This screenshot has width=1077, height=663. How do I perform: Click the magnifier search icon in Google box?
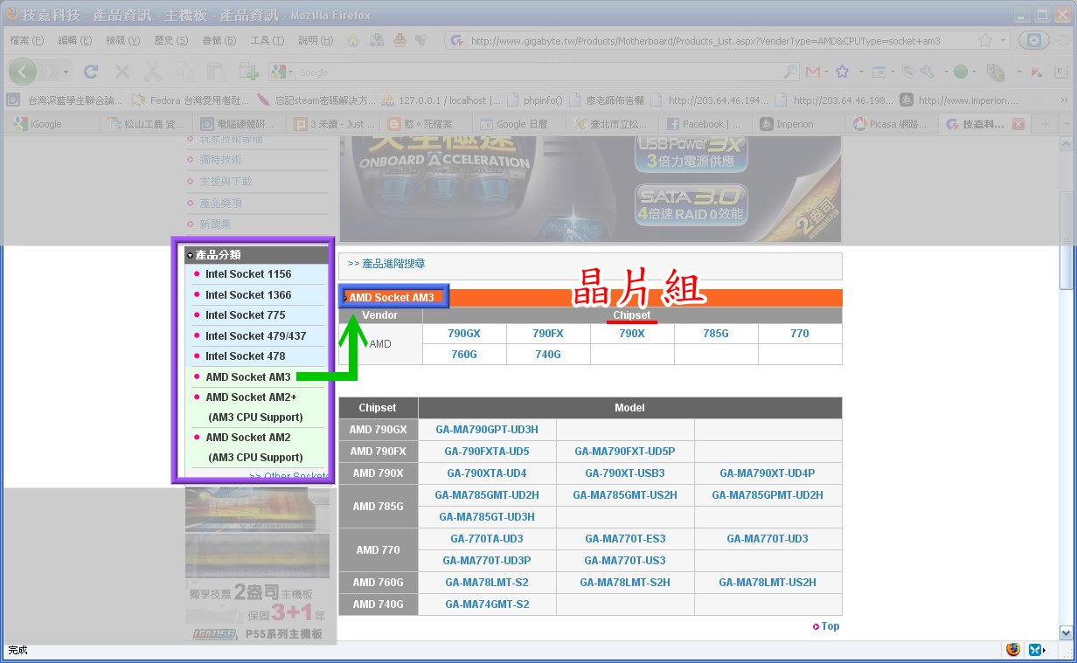[789, 72]
